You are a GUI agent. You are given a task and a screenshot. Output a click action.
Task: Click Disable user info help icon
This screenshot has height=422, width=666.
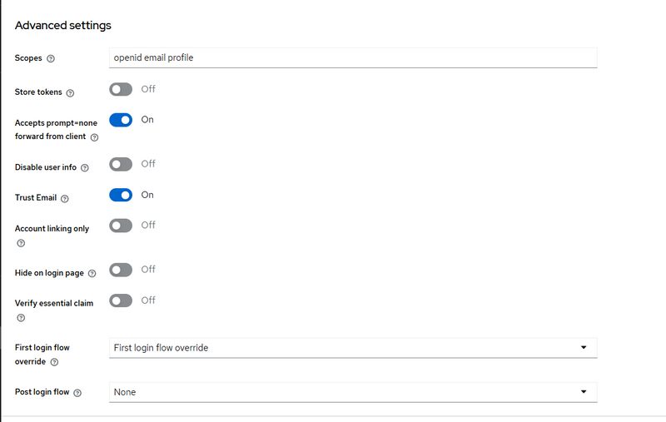point(85,168)
